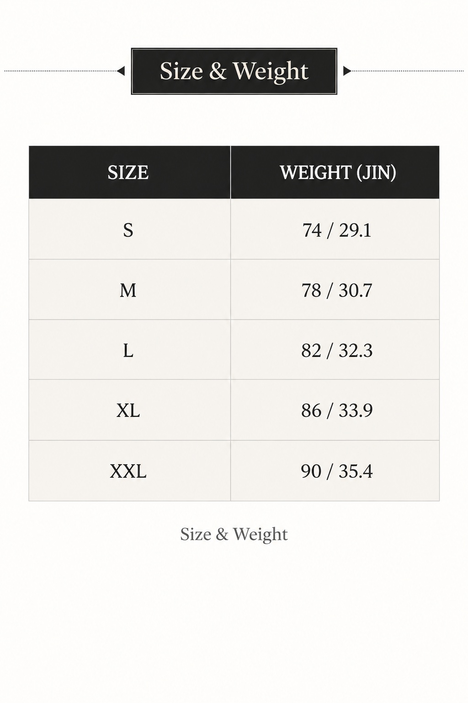
Task: Click the XL size cell
Action: coord(130,410)
